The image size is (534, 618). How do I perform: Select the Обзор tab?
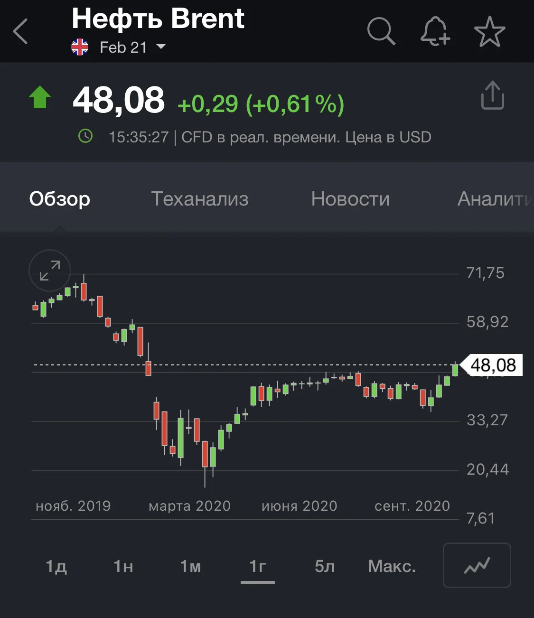(x=60, y=199)
